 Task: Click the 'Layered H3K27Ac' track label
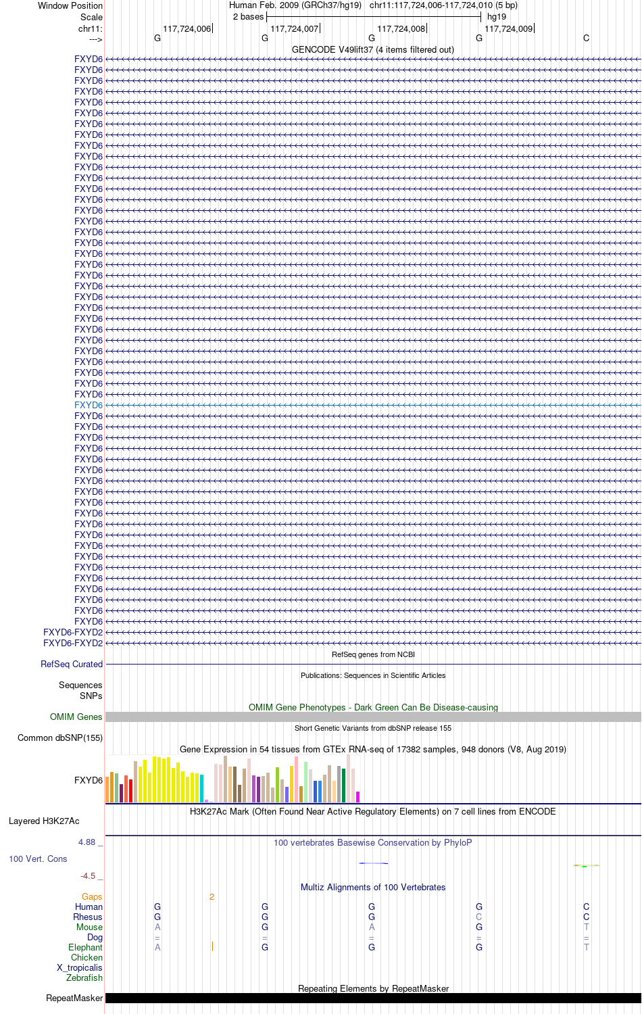(44, 821)
